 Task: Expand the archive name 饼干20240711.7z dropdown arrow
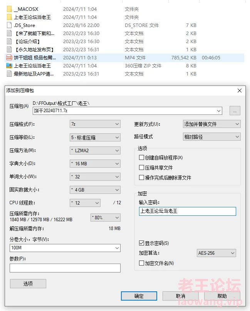(x=219, y=111)
